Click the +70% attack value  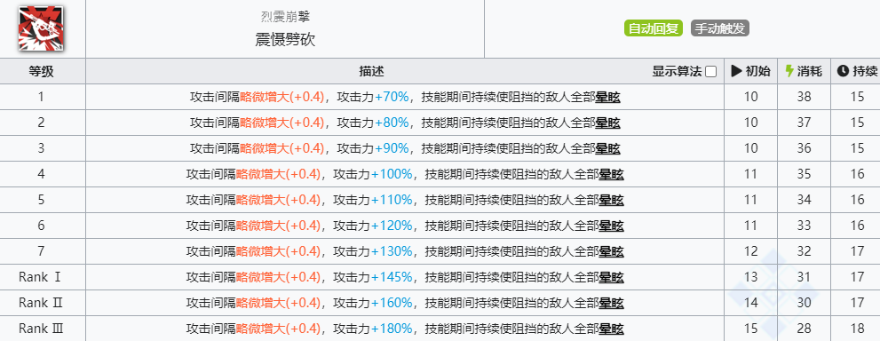coord(392,97)
